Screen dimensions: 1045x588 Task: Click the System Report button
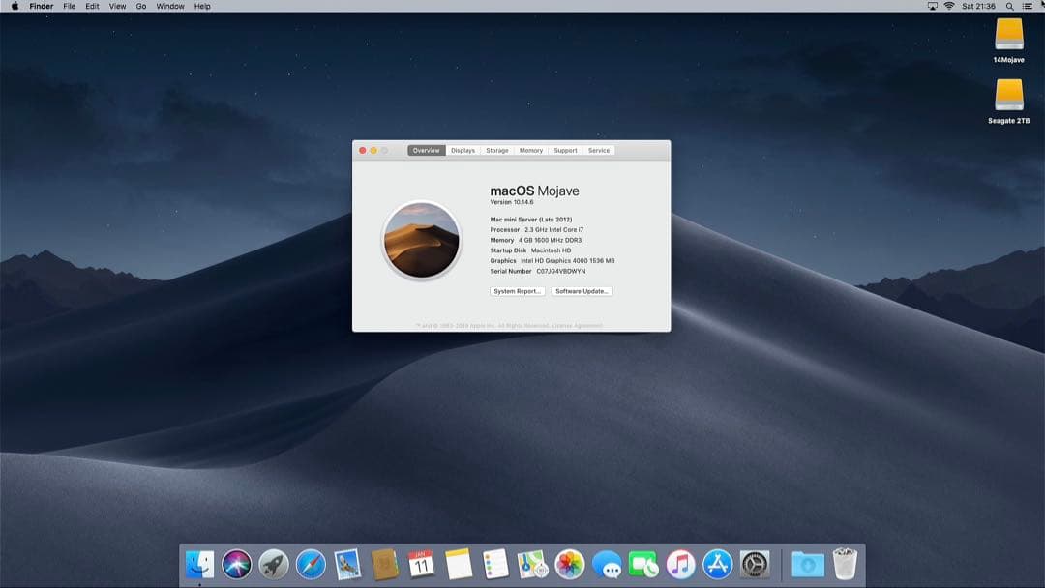(518, 291)
